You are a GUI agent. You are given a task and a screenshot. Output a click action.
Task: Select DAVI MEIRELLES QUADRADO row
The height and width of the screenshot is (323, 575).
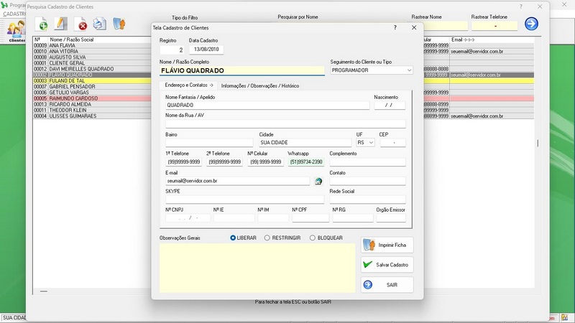(92, 69)
